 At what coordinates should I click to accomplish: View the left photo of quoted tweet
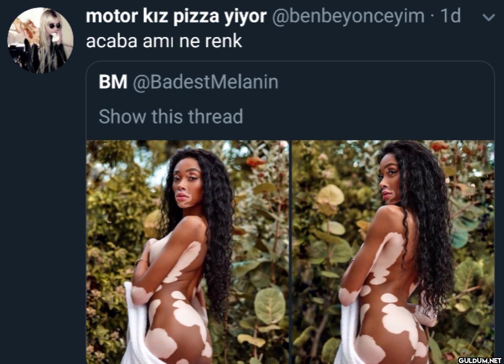188,252
